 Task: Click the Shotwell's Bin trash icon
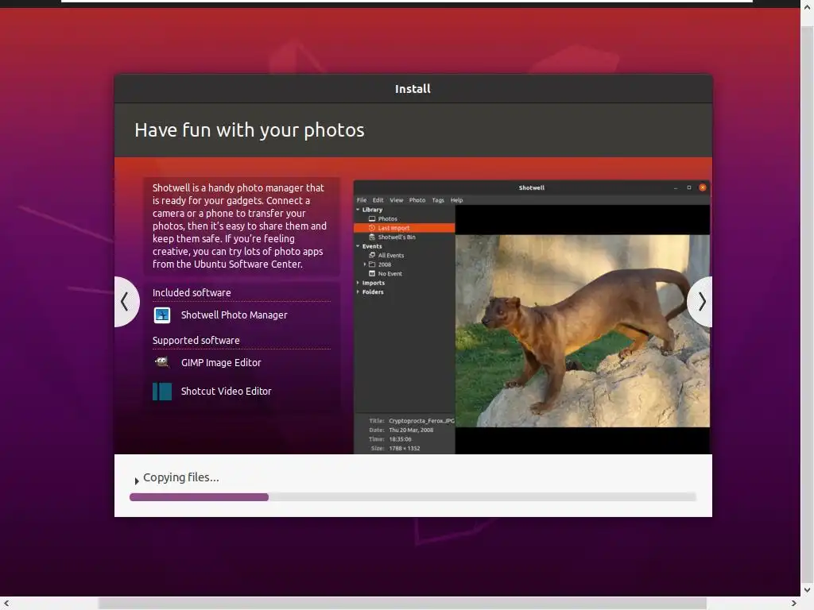[x=372, y=237]
